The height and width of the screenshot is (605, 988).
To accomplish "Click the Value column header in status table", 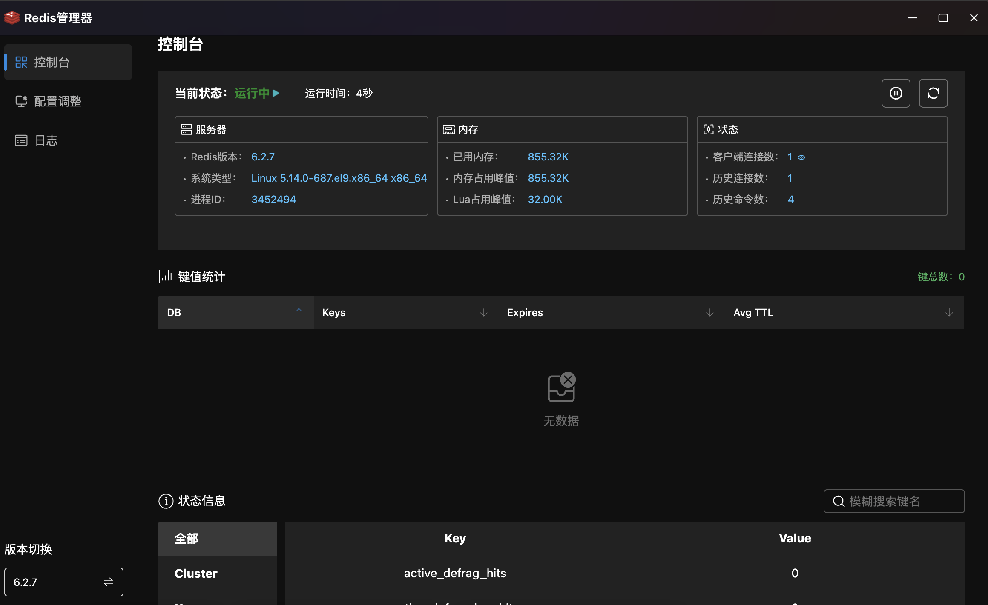I will (x=795, y=539).
